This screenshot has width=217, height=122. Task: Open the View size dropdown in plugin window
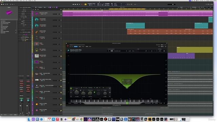(x=162, y=46)
